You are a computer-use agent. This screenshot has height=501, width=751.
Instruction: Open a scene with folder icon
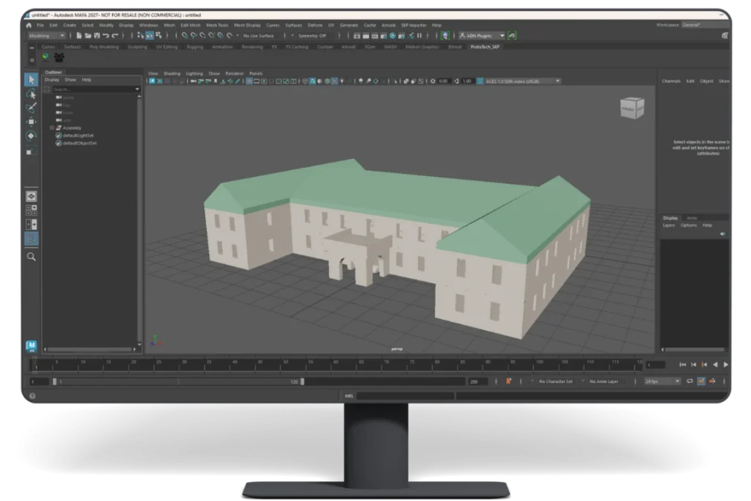(x=88, y=35)
